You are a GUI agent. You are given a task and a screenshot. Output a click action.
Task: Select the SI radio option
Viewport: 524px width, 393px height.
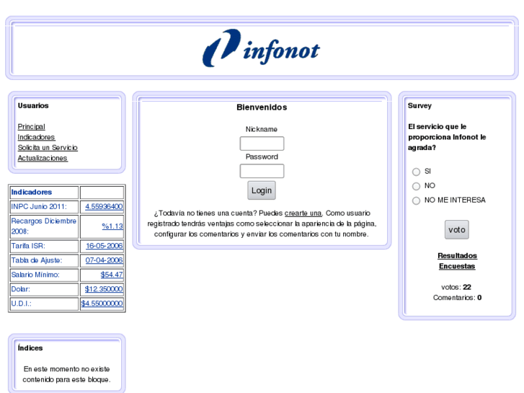416,172
